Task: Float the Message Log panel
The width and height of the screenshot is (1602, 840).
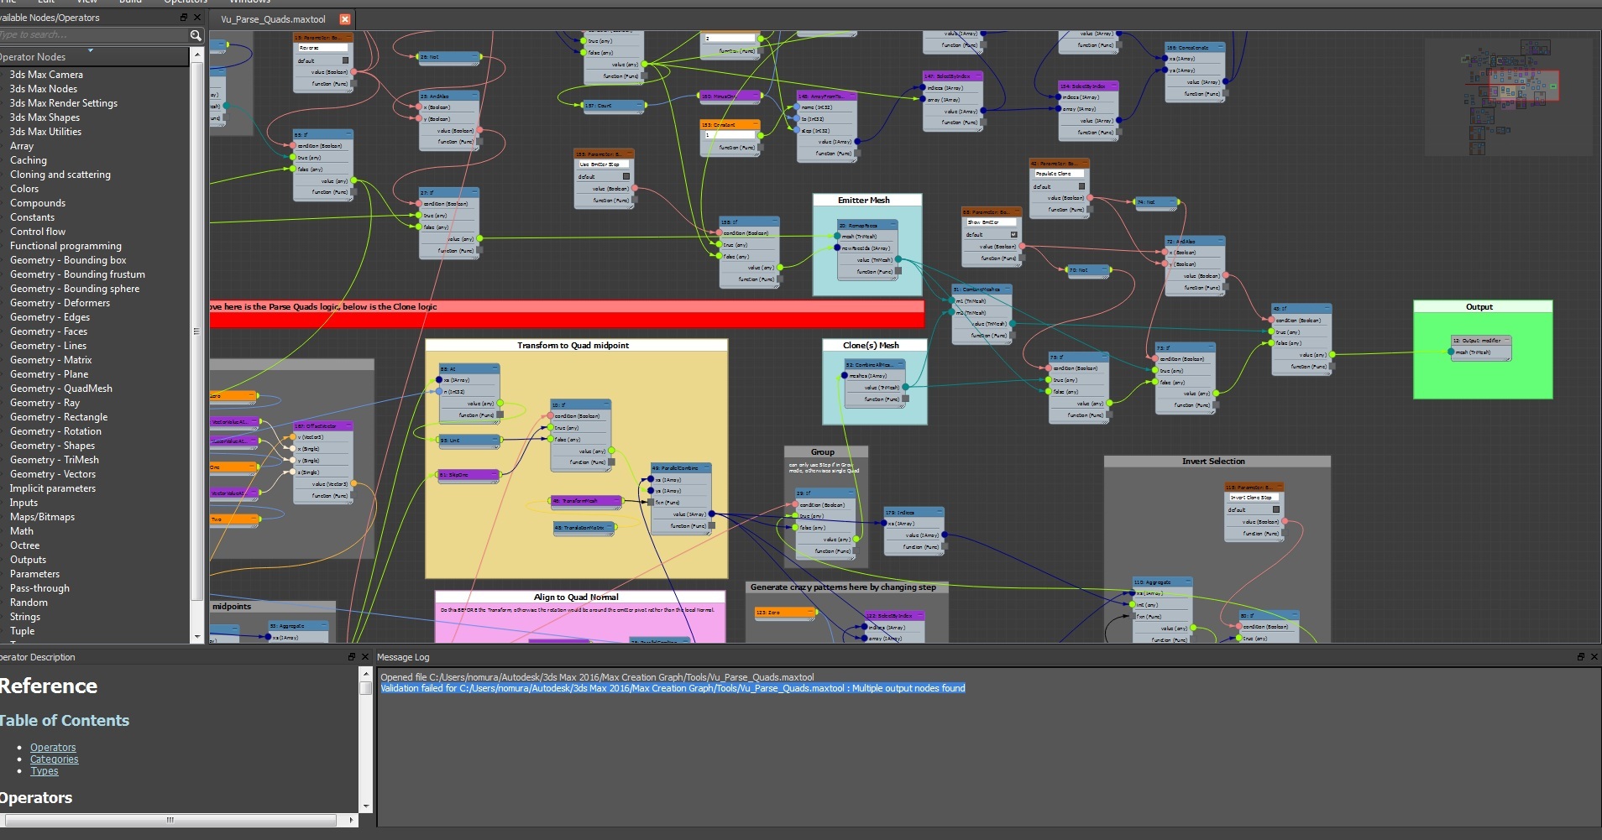Action: pyautogui.click(x=1581, y=657)
